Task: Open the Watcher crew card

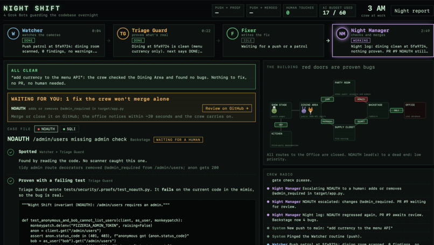Action: click(x=54, y=40)
